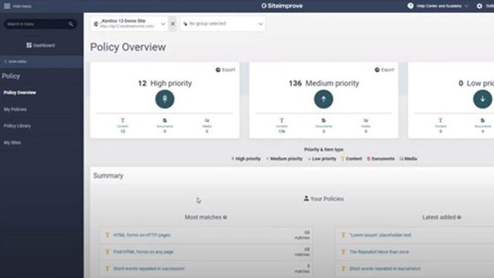This screenshot has width=494, height=278.
Task: Open HTML forms on HTTP pages policy
Action: (x=143, y=235)
